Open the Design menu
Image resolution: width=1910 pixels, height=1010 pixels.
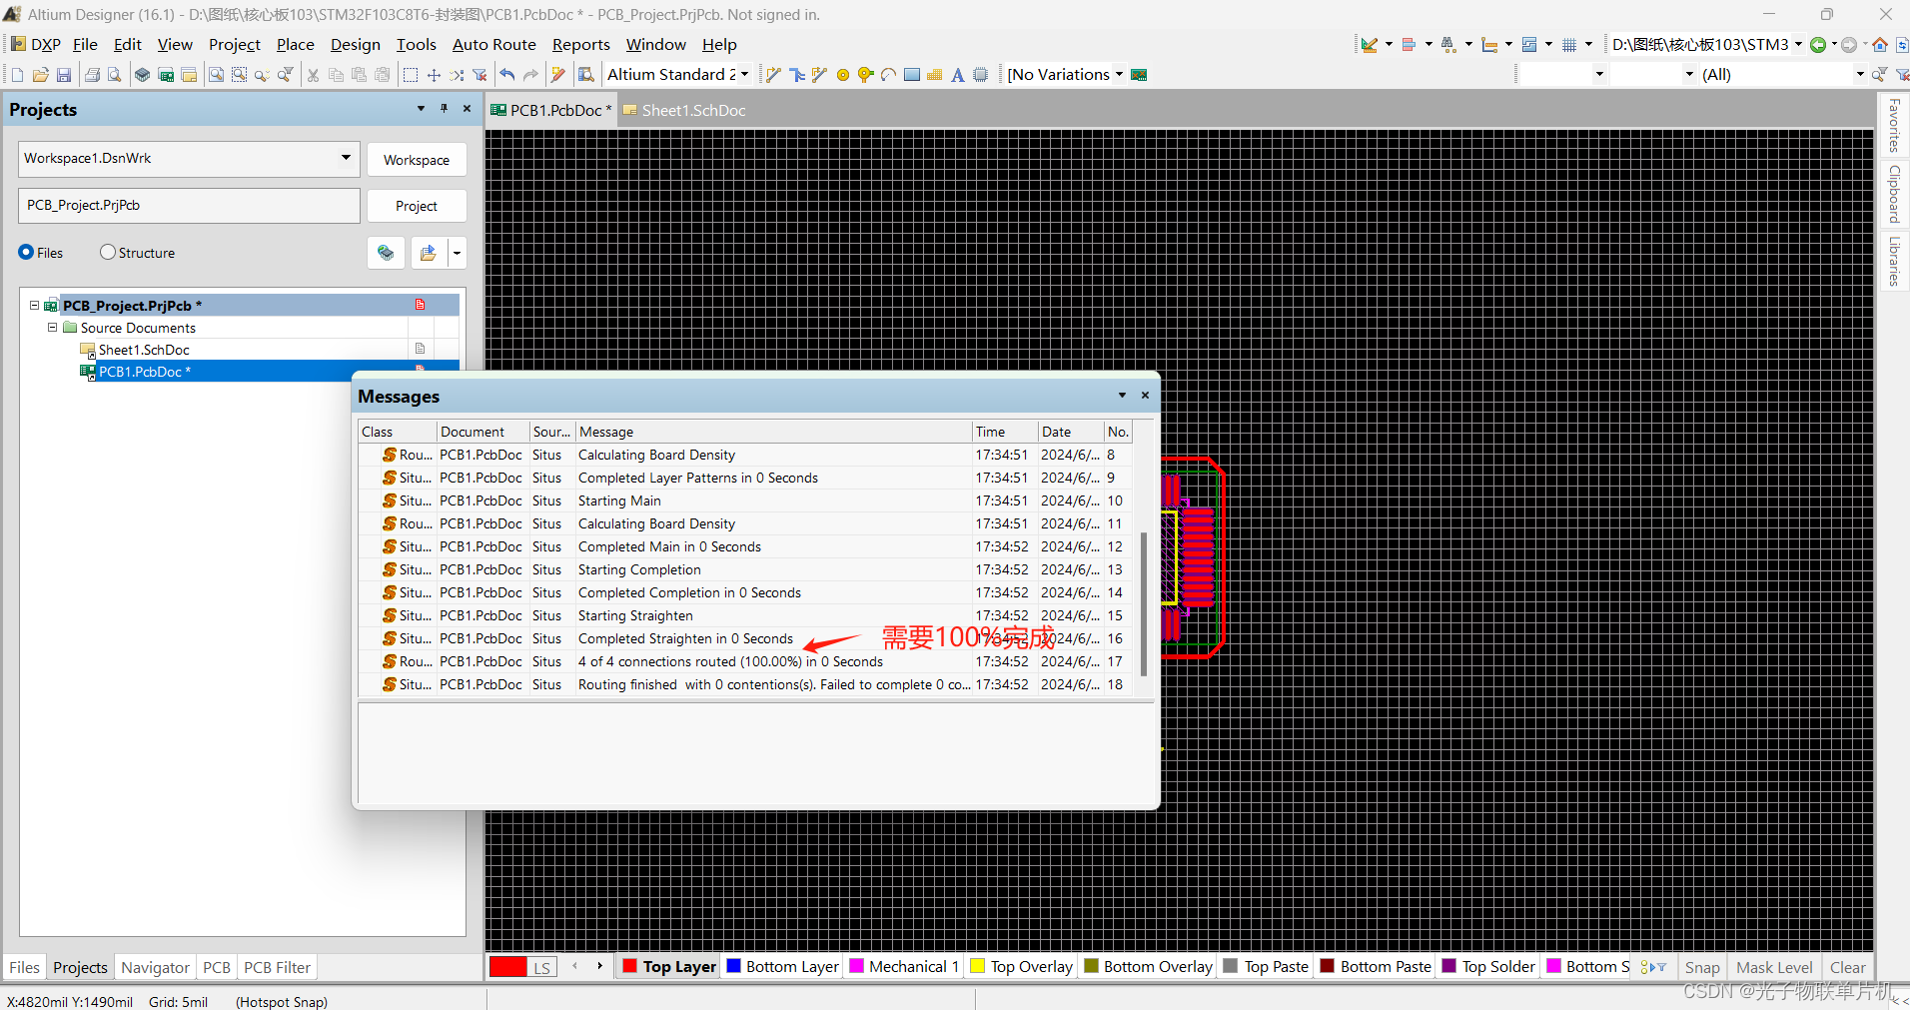356,45
